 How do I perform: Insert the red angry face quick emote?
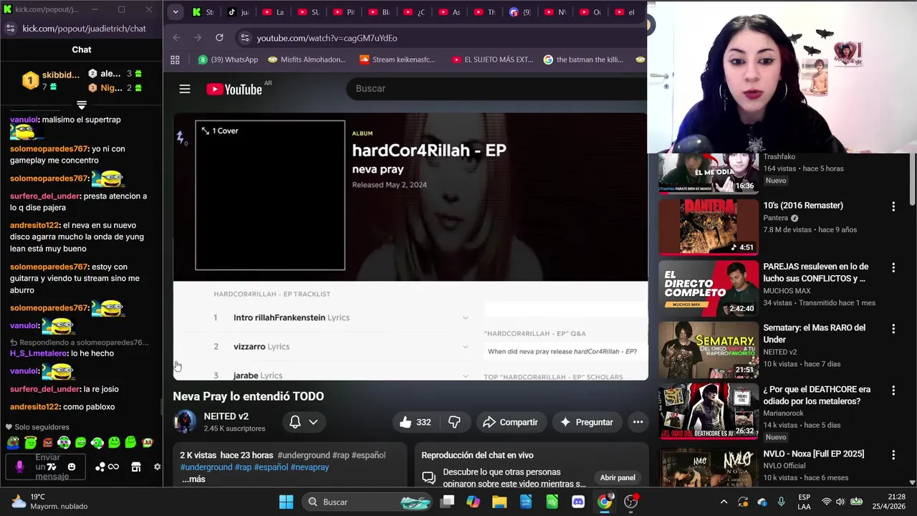tap(47, 443)
